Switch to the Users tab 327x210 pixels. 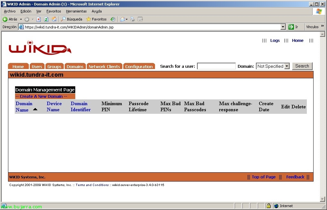click(37, 66)
